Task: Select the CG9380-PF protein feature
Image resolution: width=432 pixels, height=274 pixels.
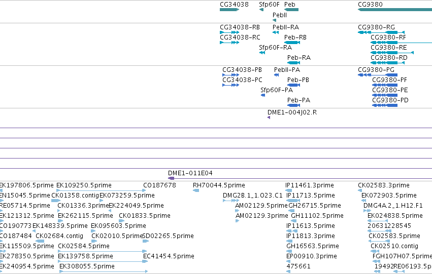Action: pyautogui.click(x=385, y=85)
